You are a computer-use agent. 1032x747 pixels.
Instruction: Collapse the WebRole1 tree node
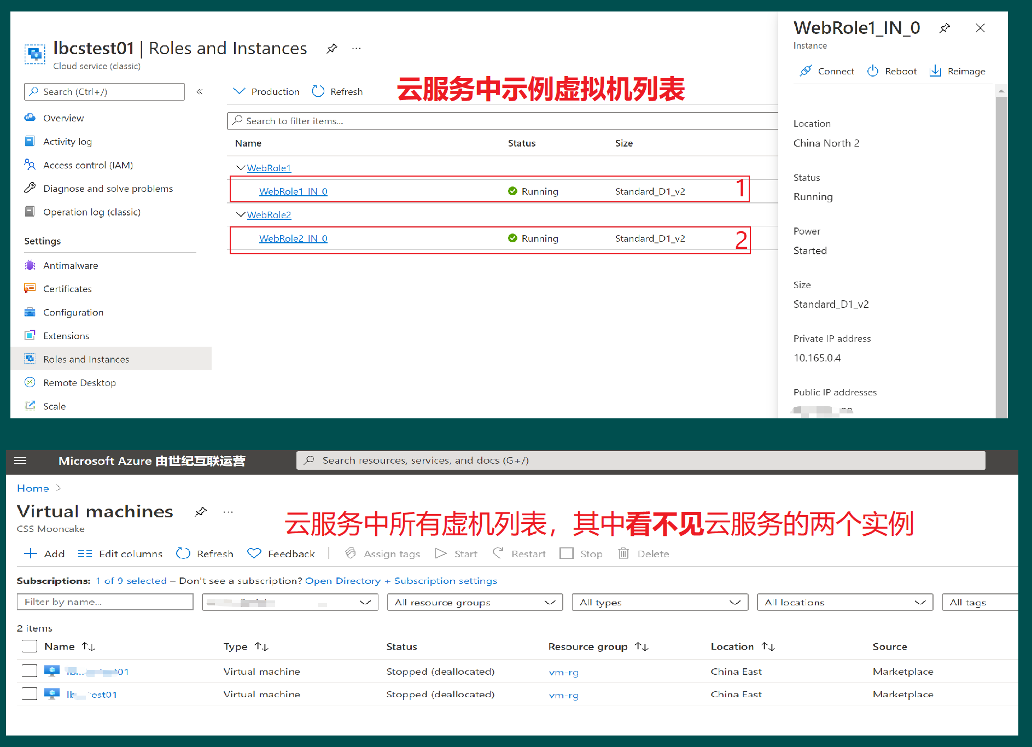[240, 168]
